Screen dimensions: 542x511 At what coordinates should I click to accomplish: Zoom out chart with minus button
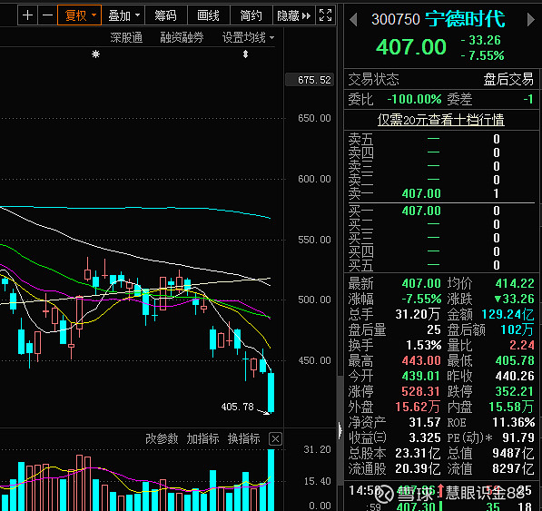(x=47, y=15)
